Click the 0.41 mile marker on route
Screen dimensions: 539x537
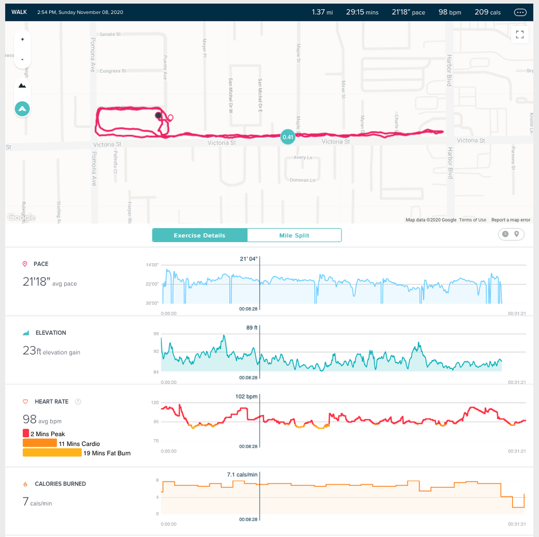click(288, 137)
